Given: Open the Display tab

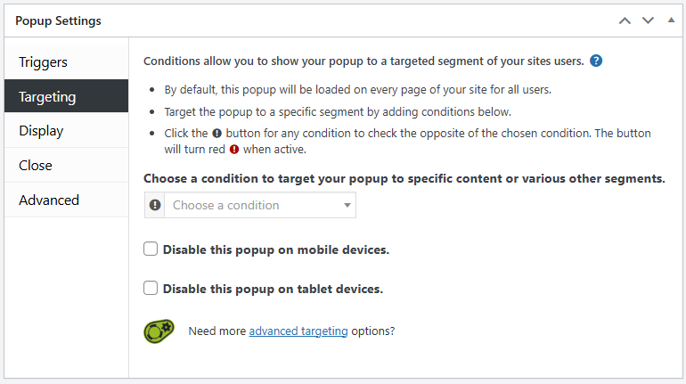Looking at the screenshot, I should [41, 131].
